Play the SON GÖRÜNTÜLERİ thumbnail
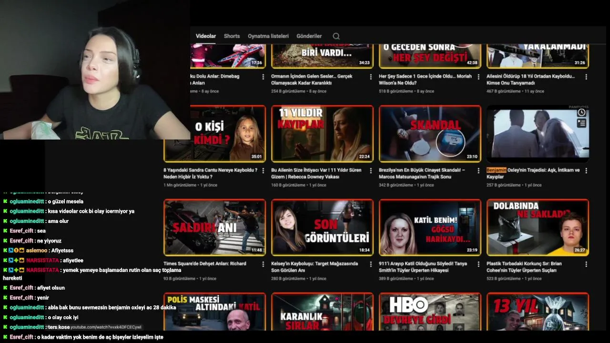The width and height of the screenshot is (610, 343). point(322,227)
